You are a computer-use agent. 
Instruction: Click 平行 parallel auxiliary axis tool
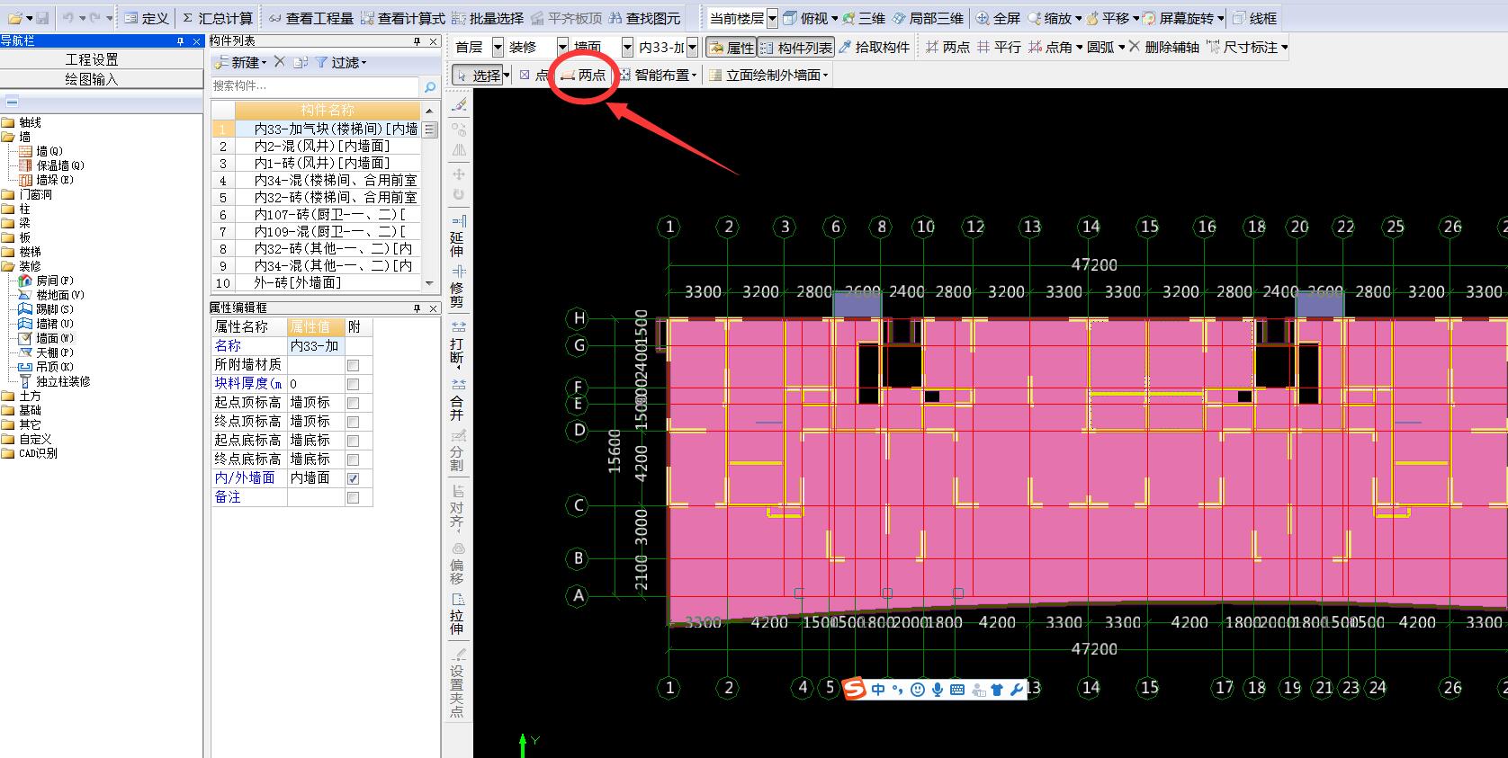[999, 47]
